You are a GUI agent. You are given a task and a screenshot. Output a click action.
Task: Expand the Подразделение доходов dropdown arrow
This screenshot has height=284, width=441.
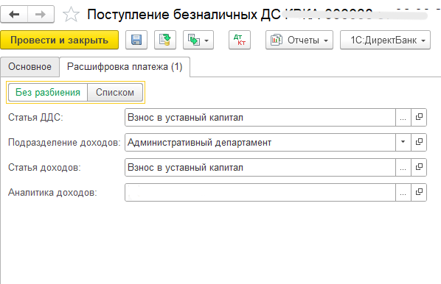point(403,142)
